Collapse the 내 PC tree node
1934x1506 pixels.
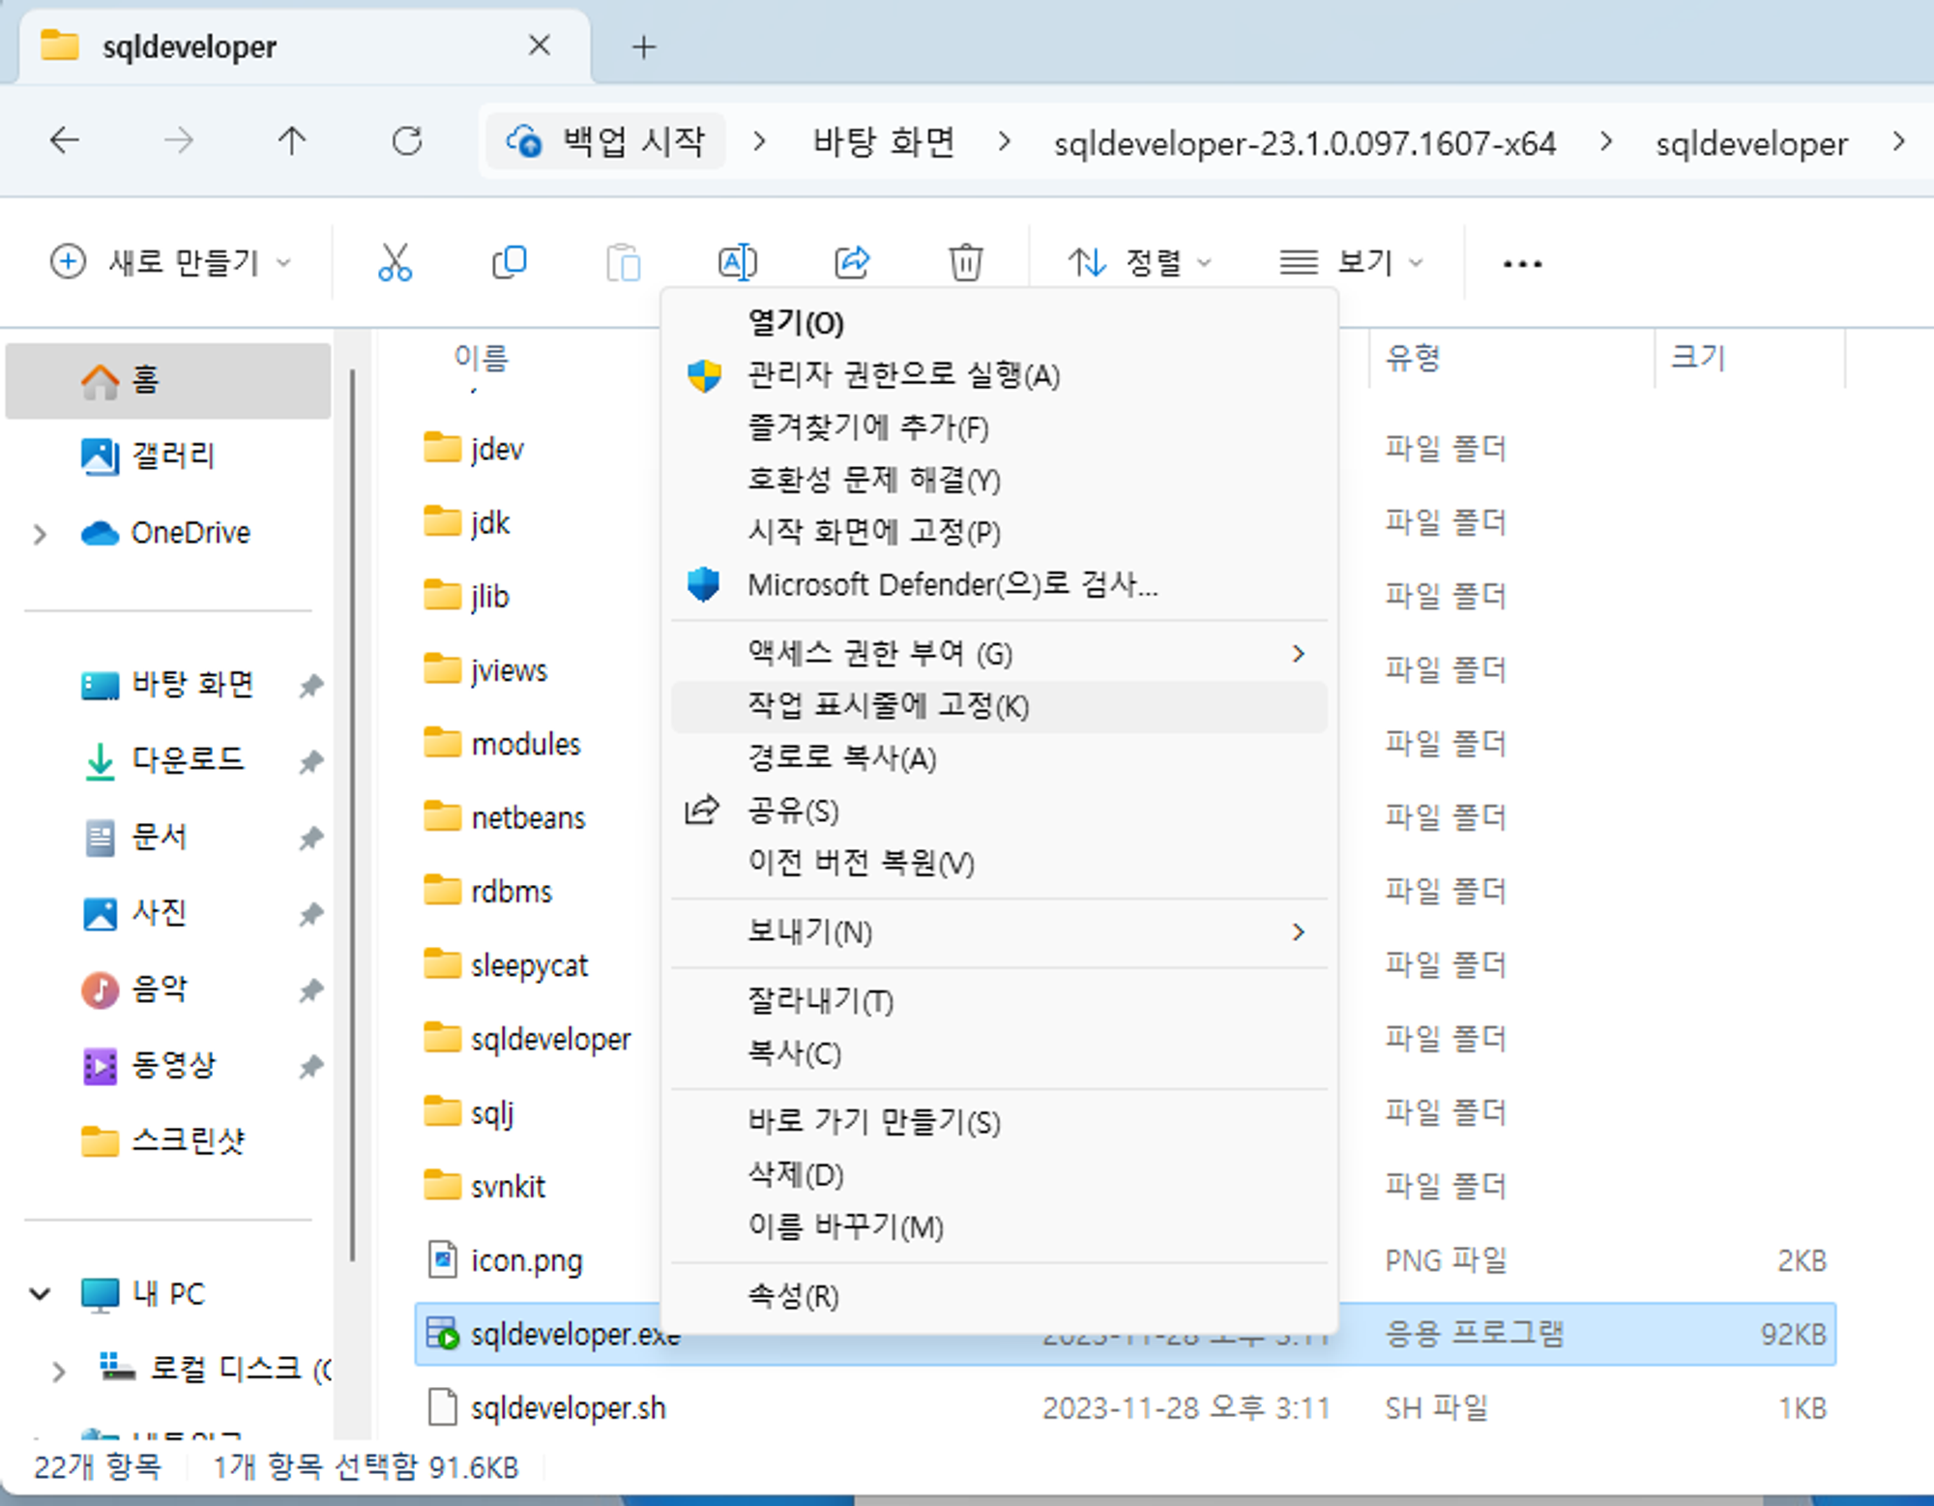(40, 1293)
